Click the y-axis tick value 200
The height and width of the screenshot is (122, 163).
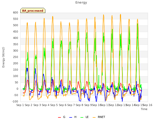point(16,63)
